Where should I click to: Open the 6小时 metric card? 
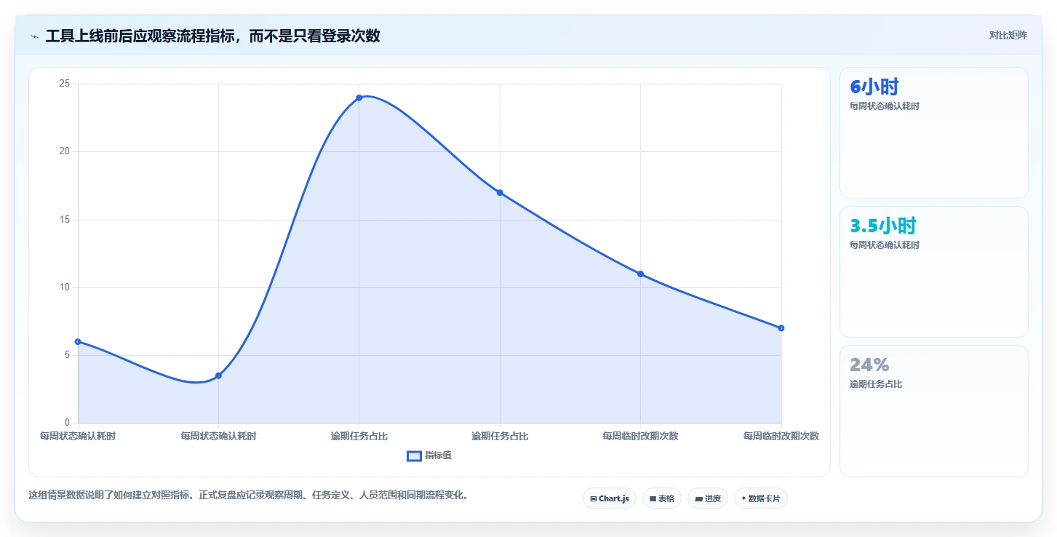click(934, 132)
